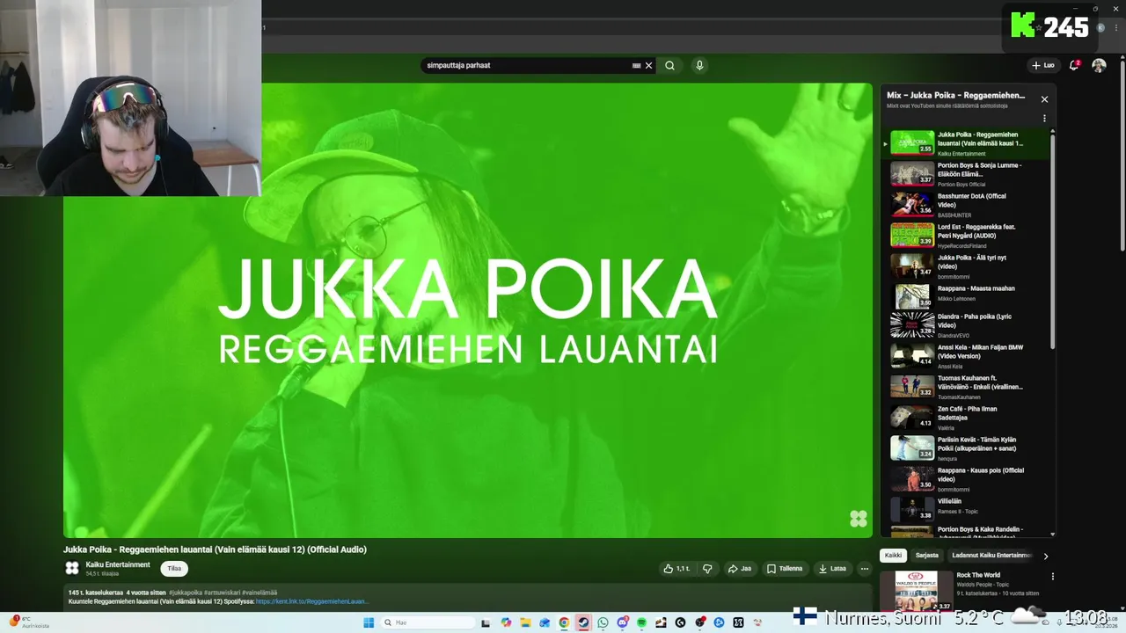Open options for Rock The World video
Image resolution: width=1126 pixels, height=633 pixels.
[x=1052, y=577]
